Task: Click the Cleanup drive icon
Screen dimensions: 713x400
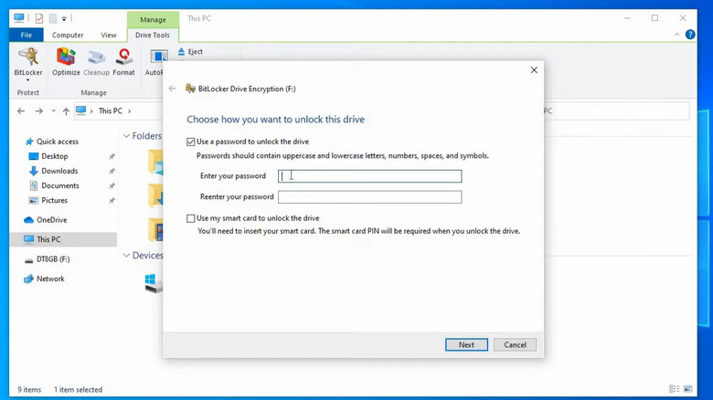Action: click(96, 62)
